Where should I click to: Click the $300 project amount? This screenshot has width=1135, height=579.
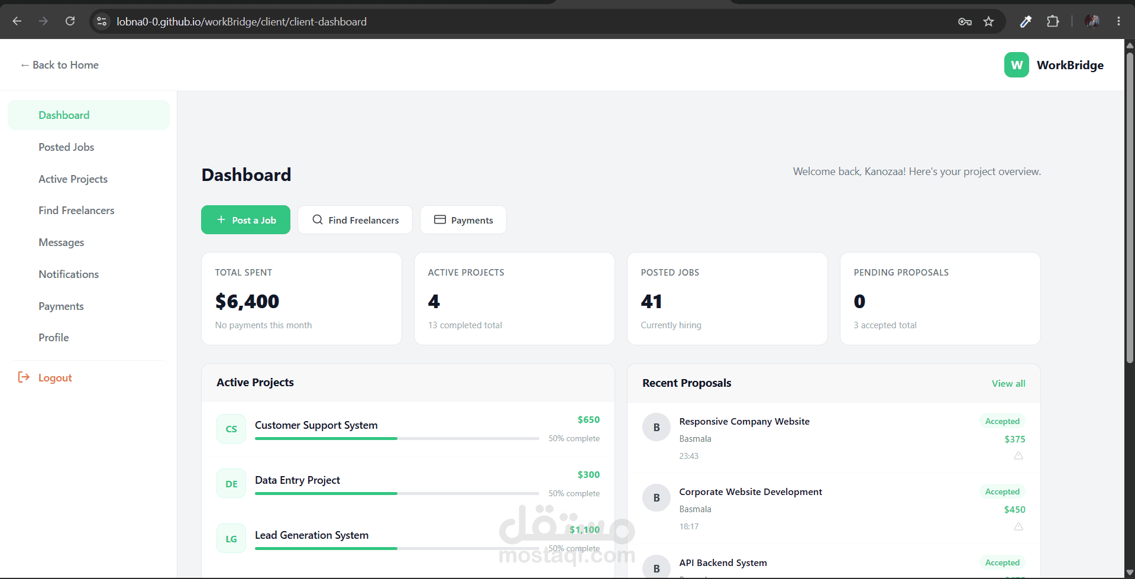point(588,475)
